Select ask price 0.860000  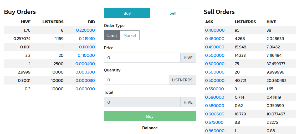(x=215, y=131)
